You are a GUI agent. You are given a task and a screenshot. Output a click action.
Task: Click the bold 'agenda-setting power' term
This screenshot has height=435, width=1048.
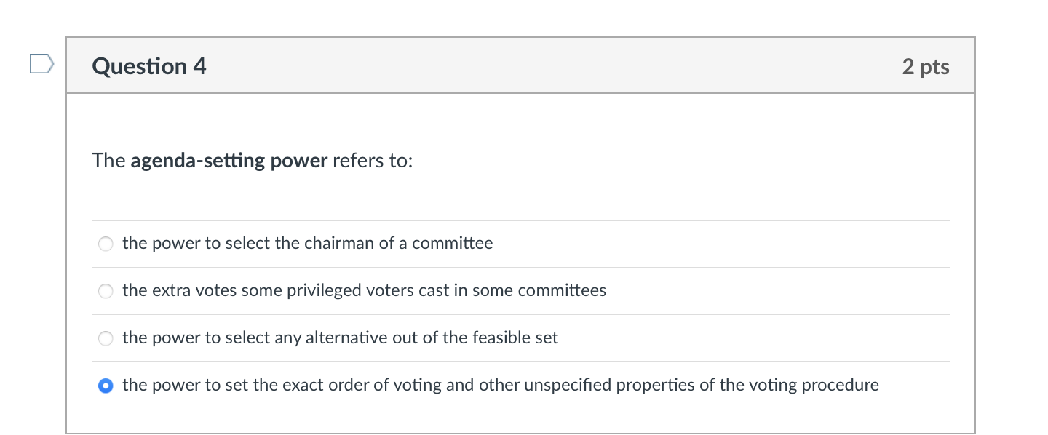pos(229,161)
